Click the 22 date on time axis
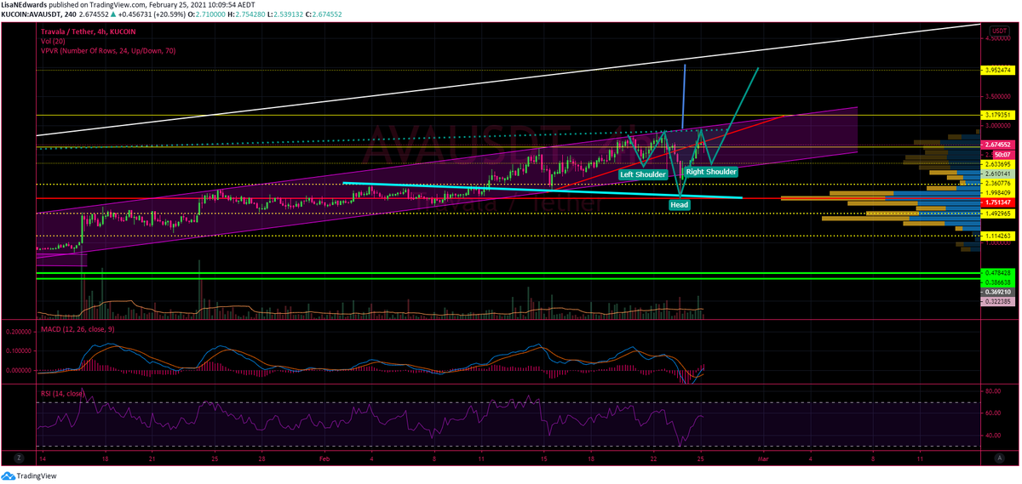Image resolution: width=1022 pixels, height=484 pixels. (x=653, y=458)
